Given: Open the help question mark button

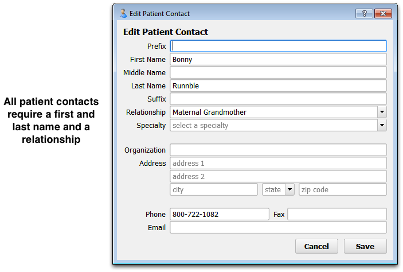Looking at the screenshot, I should (x=364, y=13).
